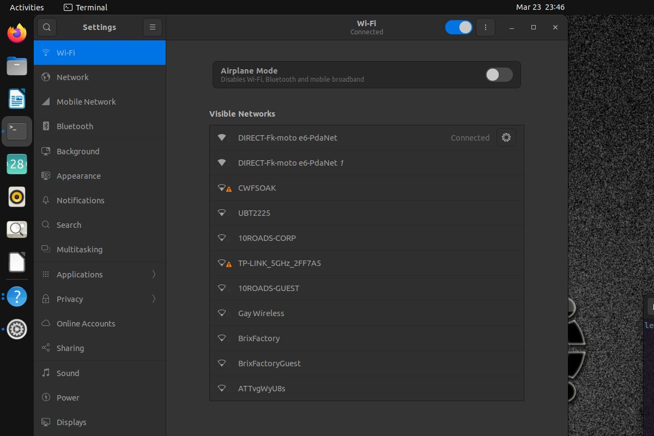Open Help from the dock
Image resolution: width=654 pixels, height=436 pixels.
point(17,296)
